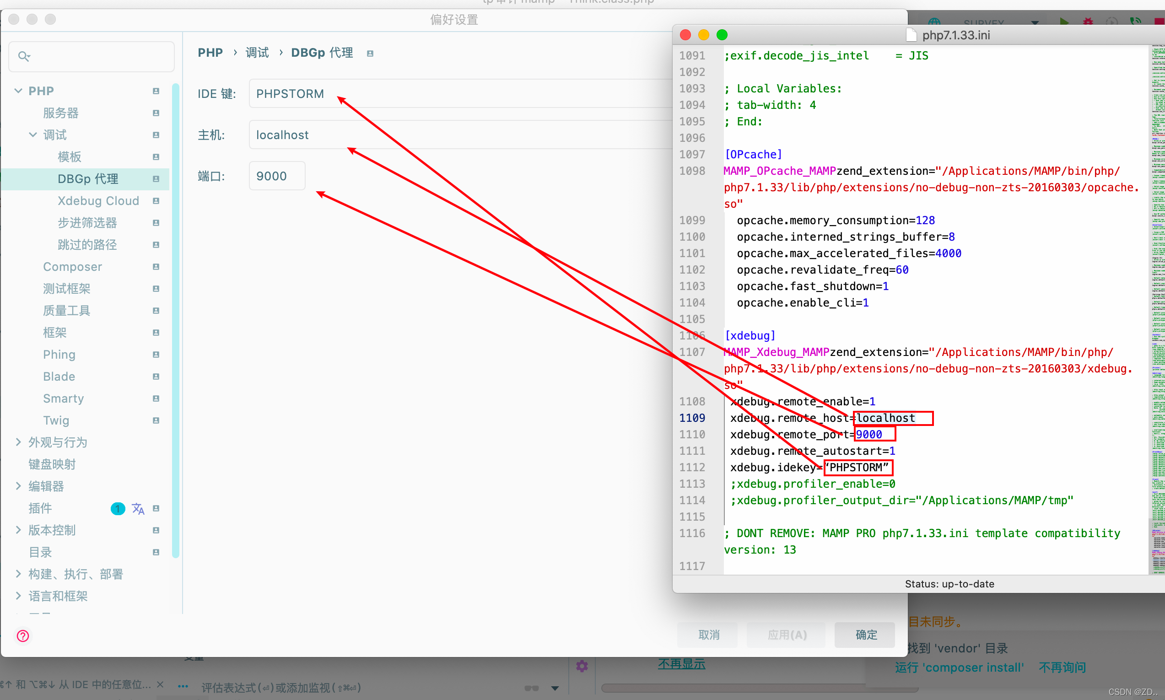Click the 不再显示 link
The image size is (1165, 700).
click(x=681, y=664)
